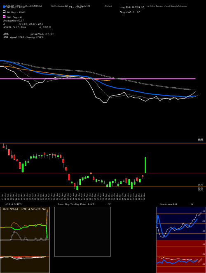Open the MACD histogram chart panel

[x=25, y=256]
